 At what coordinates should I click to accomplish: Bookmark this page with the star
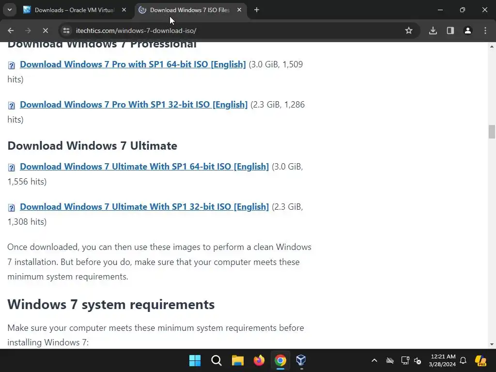click(409, 31)
